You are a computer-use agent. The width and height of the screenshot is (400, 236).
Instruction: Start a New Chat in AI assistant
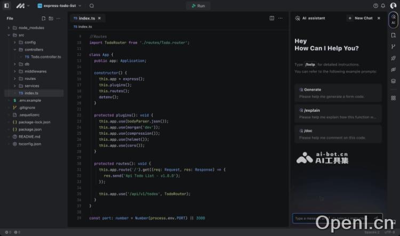360,18
